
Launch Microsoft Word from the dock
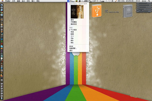click(2, 39)
